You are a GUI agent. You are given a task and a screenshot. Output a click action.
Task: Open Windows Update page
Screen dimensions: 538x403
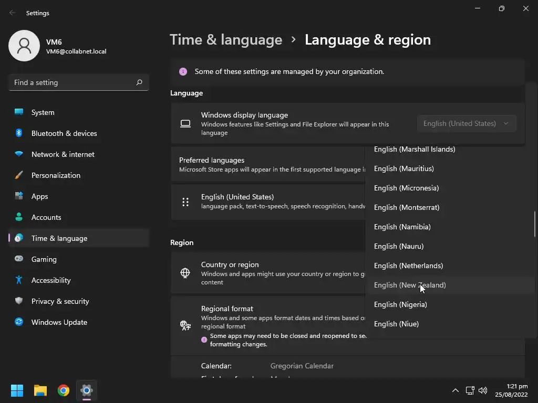point(79,322)
